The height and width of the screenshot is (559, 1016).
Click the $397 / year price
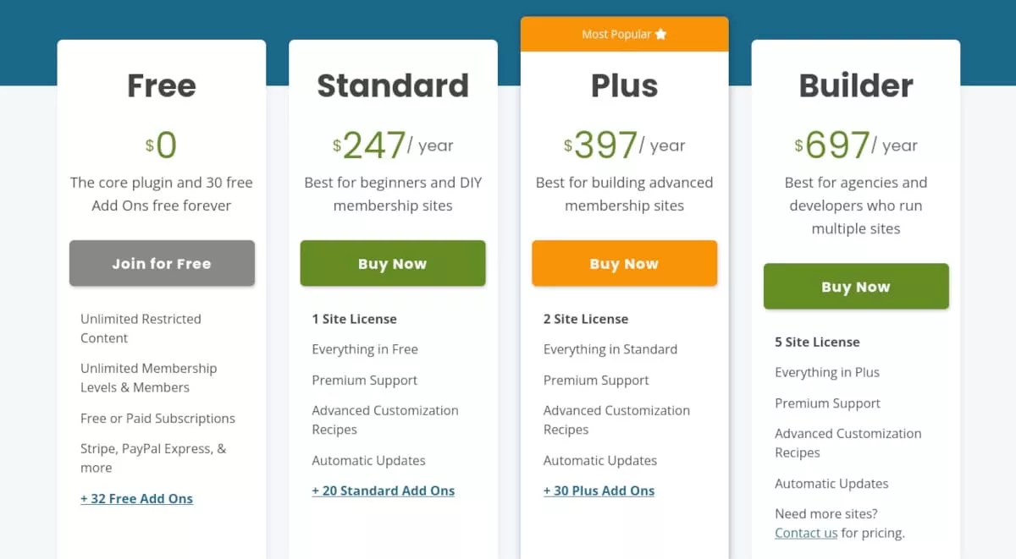click(x=625, y=145)
